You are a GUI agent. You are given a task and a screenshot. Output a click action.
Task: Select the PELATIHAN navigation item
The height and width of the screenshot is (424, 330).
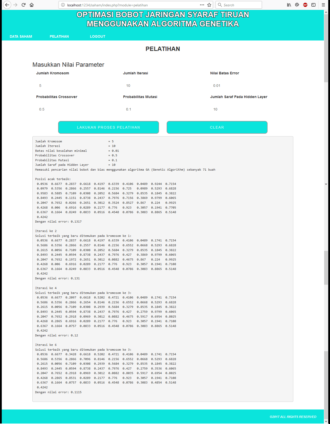[x=59, y=36]
